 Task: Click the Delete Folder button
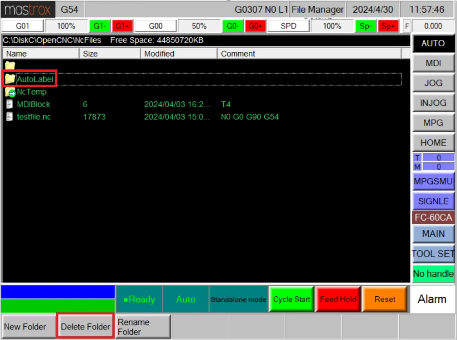(85, 327)
